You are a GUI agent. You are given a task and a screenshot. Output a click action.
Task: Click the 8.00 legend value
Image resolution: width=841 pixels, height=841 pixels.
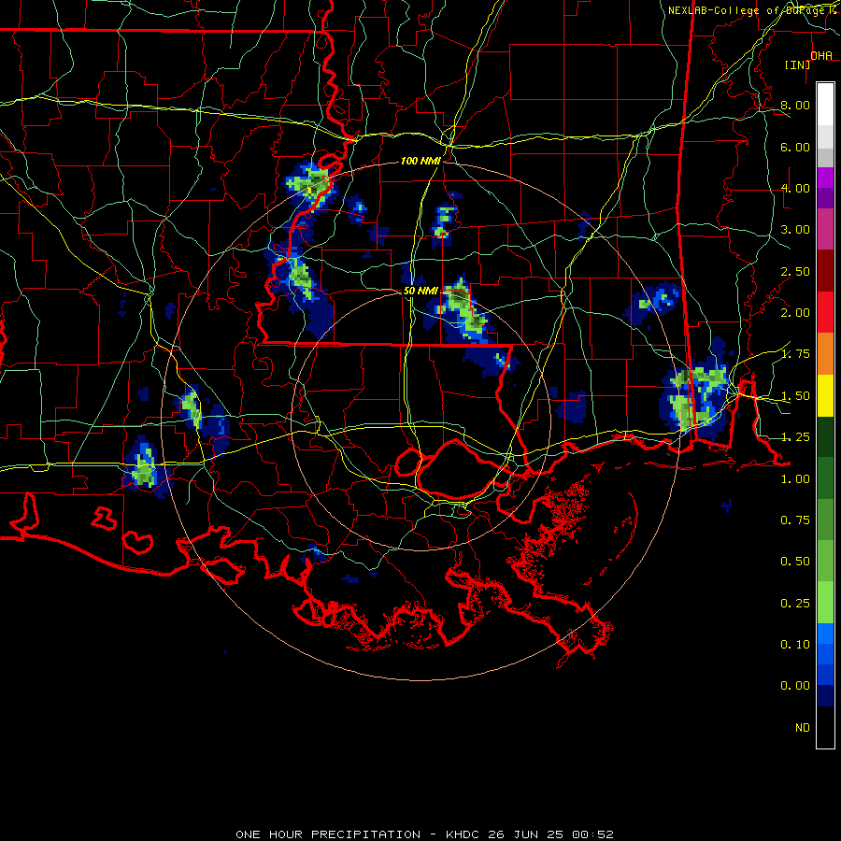pyautogui.click(x=795, y=105)
